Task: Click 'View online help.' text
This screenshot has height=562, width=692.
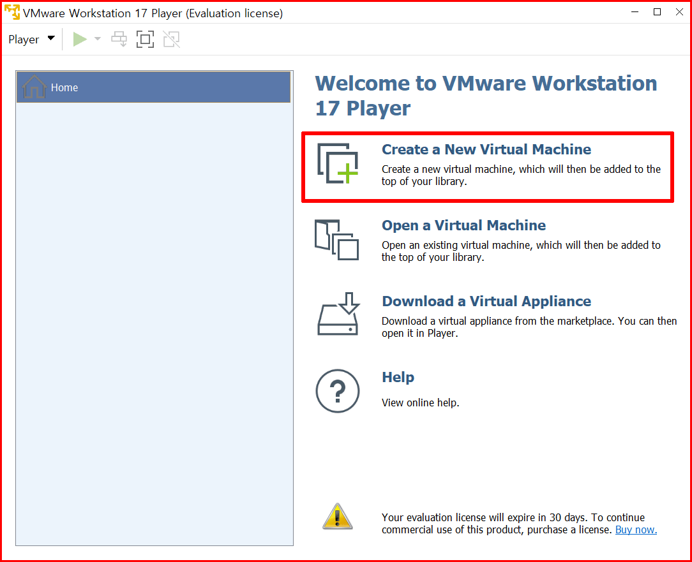Action: point(421,403)
